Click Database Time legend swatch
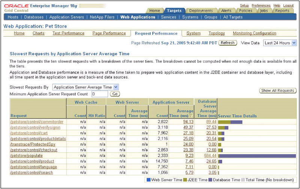Viewport: 300px width, 189px height. pos(210,180)
